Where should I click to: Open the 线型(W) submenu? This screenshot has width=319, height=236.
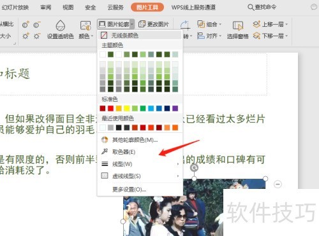point(140,164)
